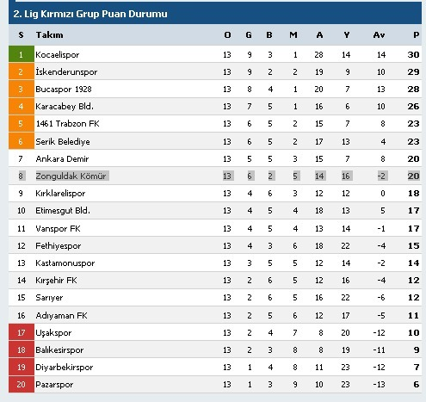
Task: Click the red rank 17 position badge
Action: 22,332
